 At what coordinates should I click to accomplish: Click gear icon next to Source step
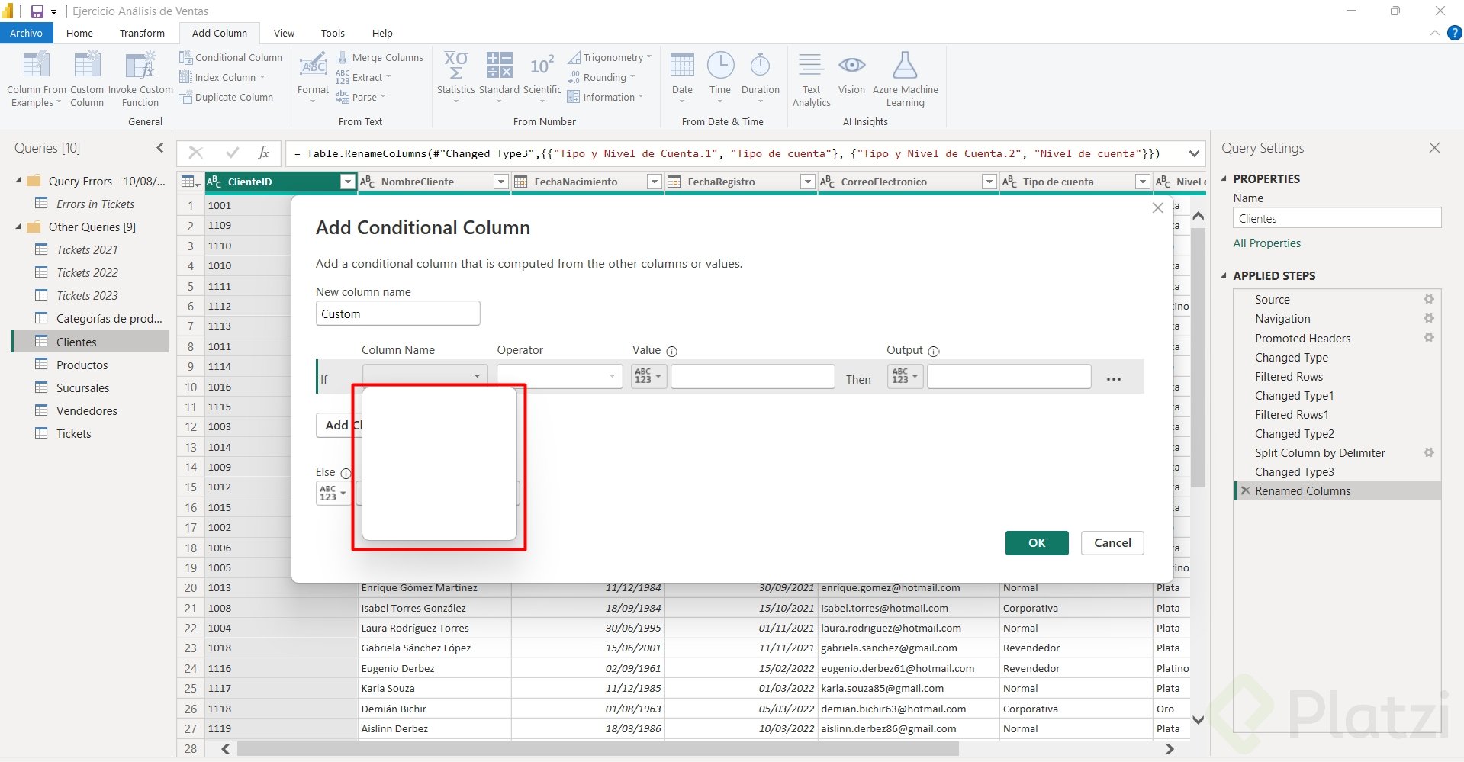pos(1428,300)
